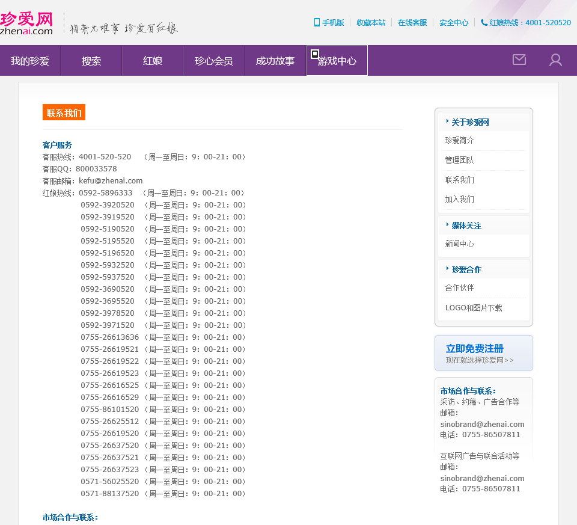Click 收藏本站 link
The image size is (577, 525).
tap(371, 23)
